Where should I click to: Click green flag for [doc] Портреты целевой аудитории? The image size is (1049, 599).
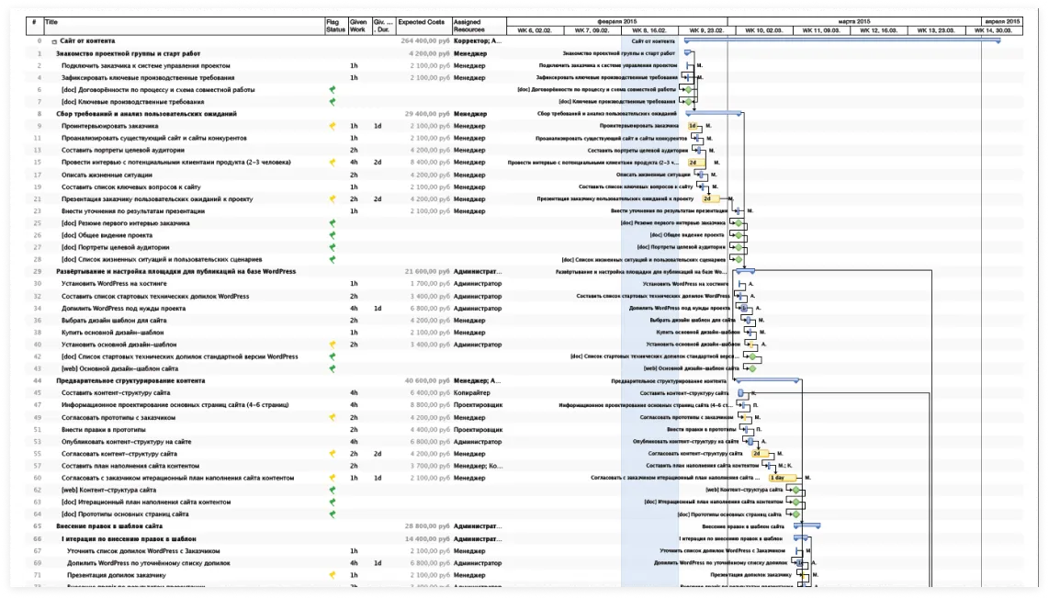[x=333, y=247]
